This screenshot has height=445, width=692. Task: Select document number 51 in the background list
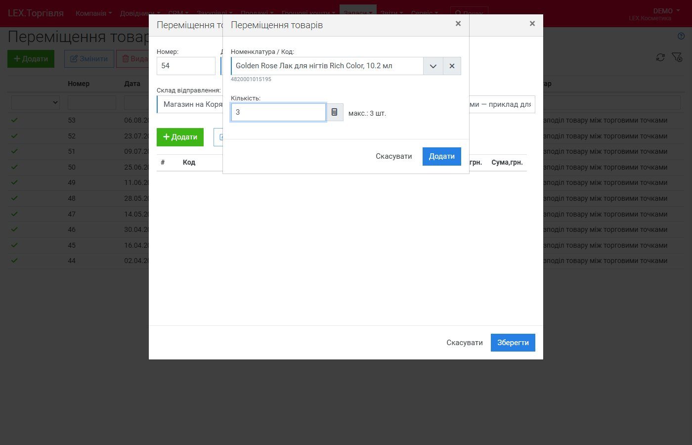click(x=72, y=151)
